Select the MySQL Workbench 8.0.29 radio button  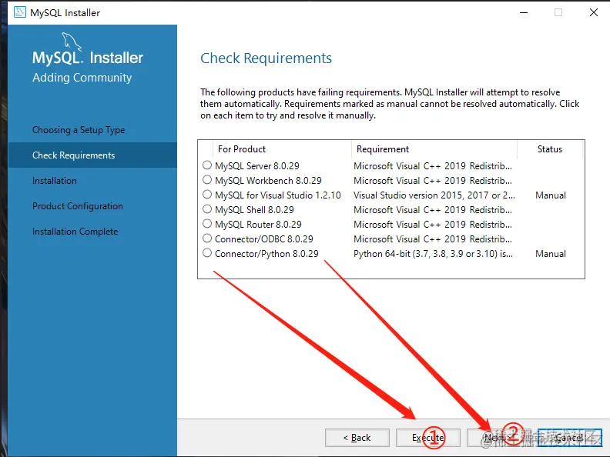tap(207, 180)
